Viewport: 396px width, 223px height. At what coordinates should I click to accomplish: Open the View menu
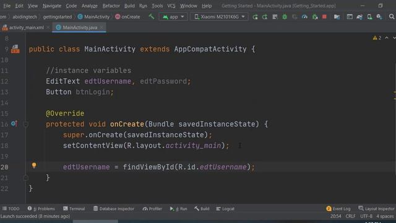(33, 6)
